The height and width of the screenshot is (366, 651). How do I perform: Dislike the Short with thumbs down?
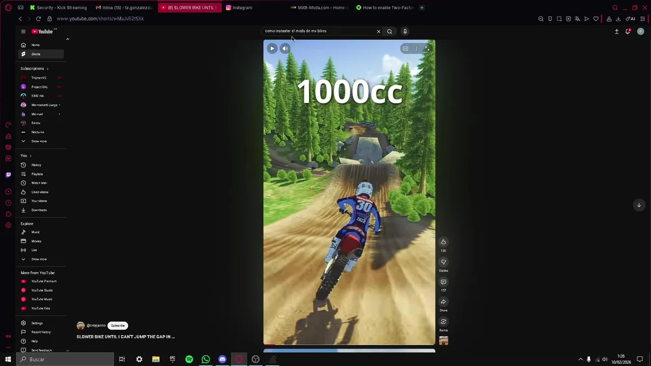[443, 262]
